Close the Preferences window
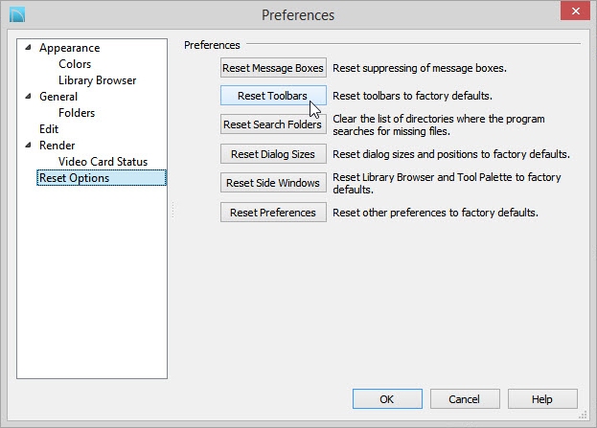 click(x=575, y=11)
